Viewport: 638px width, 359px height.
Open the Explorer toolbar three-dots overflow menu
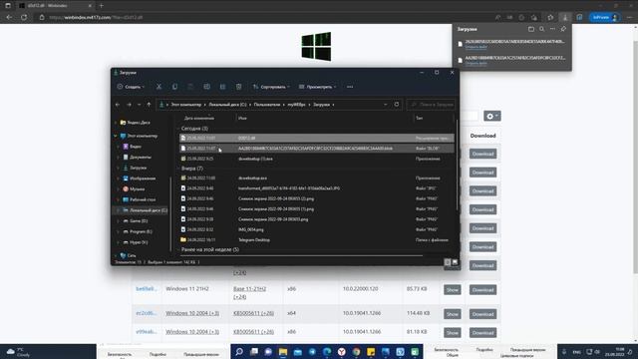pos(350,87)
